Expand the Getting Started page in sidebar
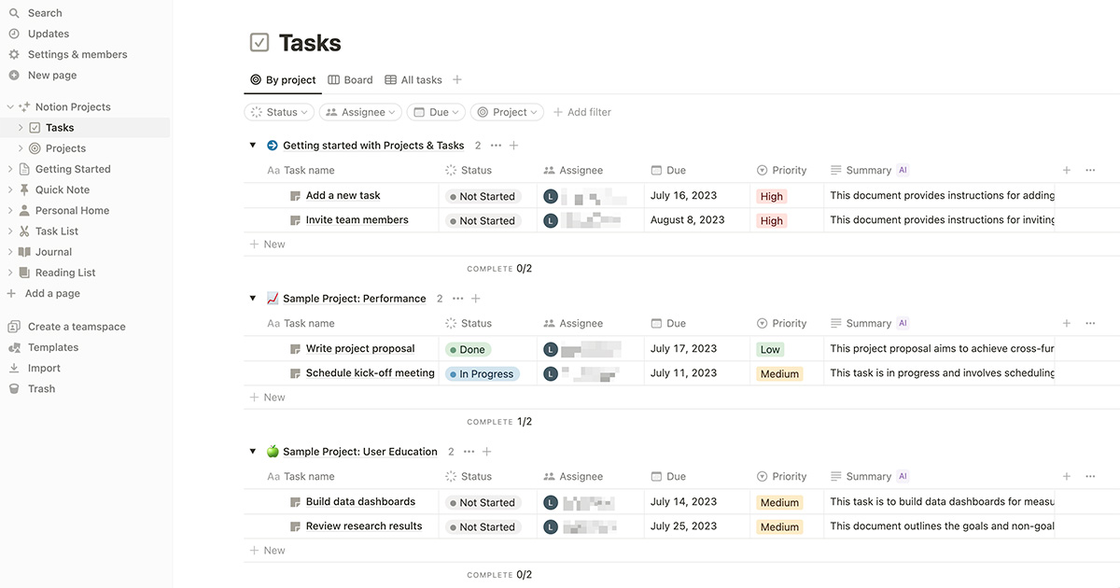Screen dimensions: 1120x588 pyautogui.click(x=10, y=169)
